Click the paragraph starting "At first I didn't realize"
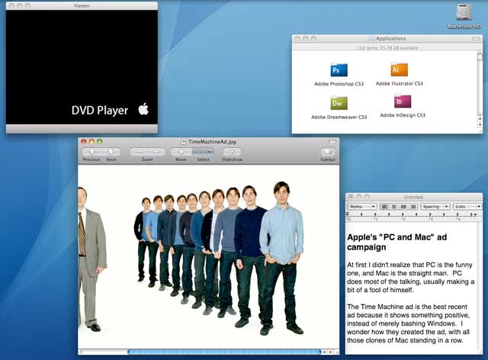488x360 pixels. point(410,277)
